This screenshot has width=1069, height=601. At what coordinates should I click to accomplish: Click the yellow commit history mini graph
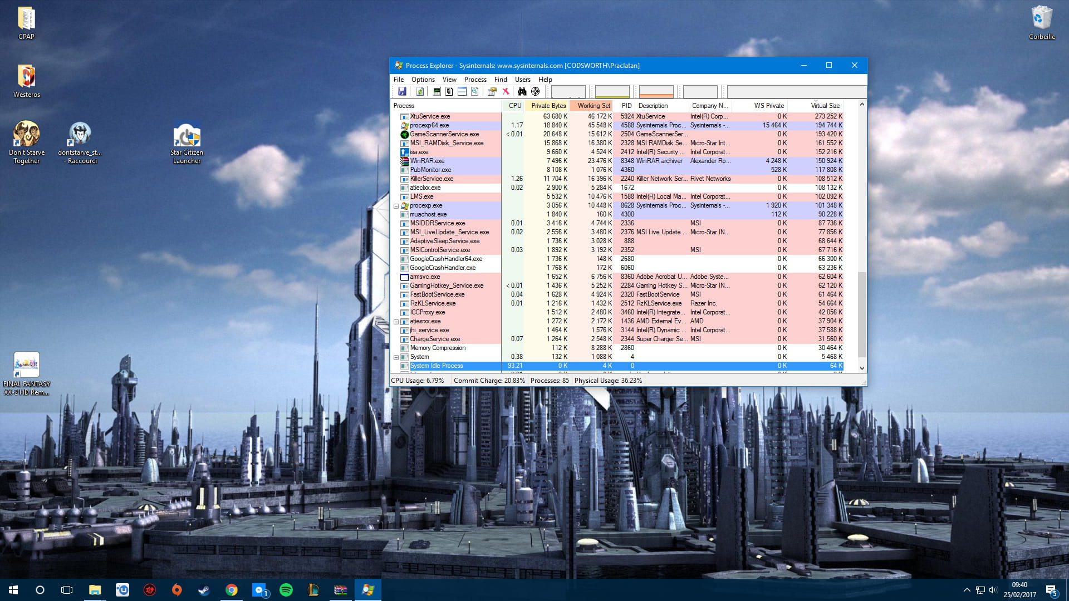612,91
